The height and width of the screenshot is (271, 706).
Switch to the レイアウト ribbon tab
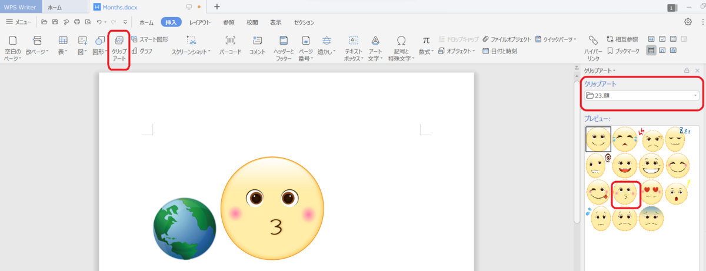pos(200,22)
